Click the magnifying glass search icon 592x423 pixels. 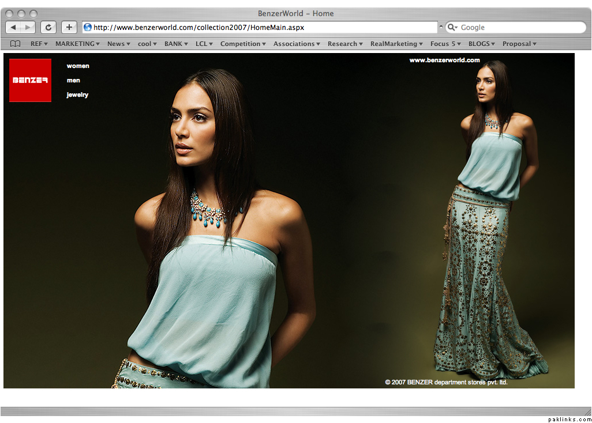[452, 27]
